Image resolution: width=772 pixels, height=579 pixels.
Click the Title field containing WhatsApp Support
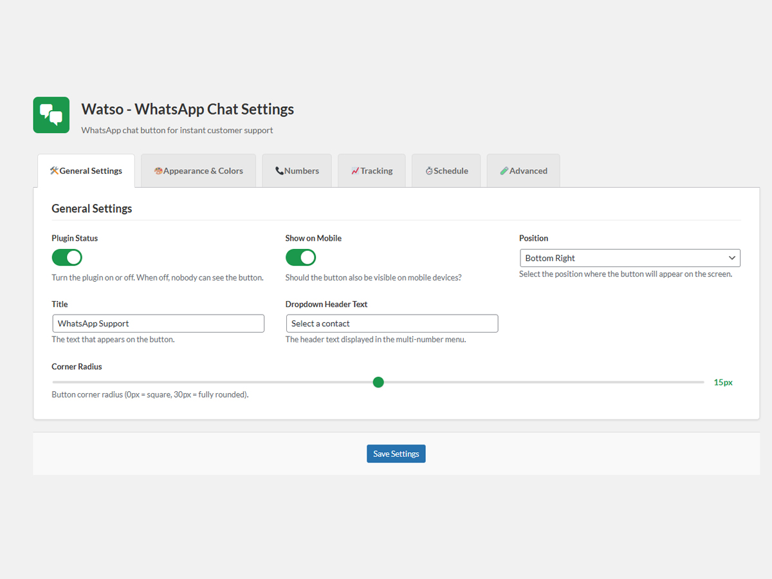point(158,324)
